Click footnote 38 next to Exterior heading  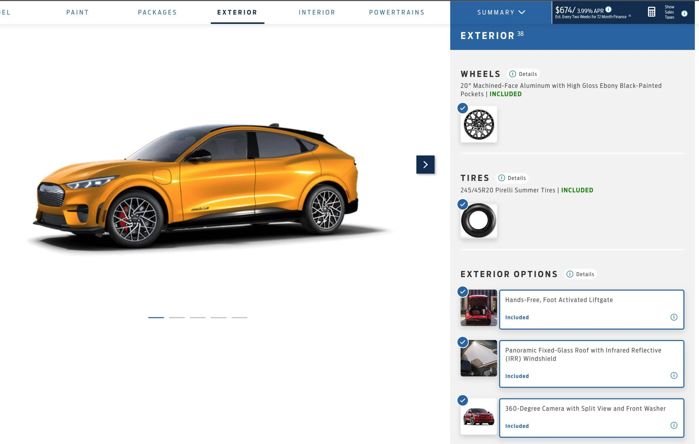point(520,34)
